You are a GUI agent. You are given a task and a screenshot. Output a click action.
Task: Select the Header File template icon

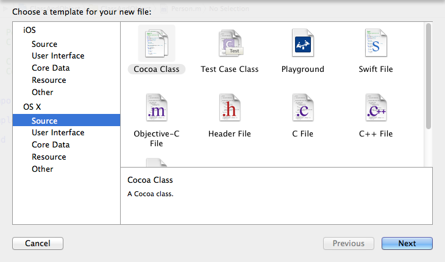pos(230,109)
